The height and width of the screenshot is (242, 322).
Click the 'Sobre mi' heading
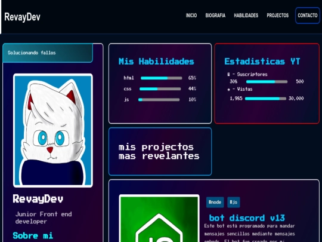[33, 235]
